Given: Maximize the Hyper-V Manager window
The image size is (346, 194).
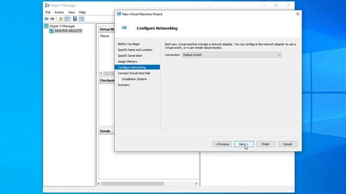Looking at the screenshot, I should coord(276,5).
